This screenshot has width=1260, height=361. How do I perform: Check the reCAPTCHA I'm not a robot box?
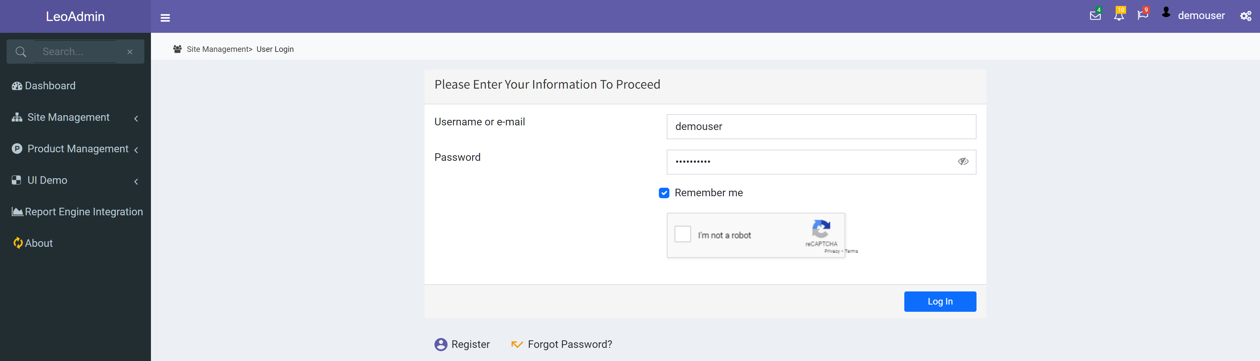coord(683,235)
